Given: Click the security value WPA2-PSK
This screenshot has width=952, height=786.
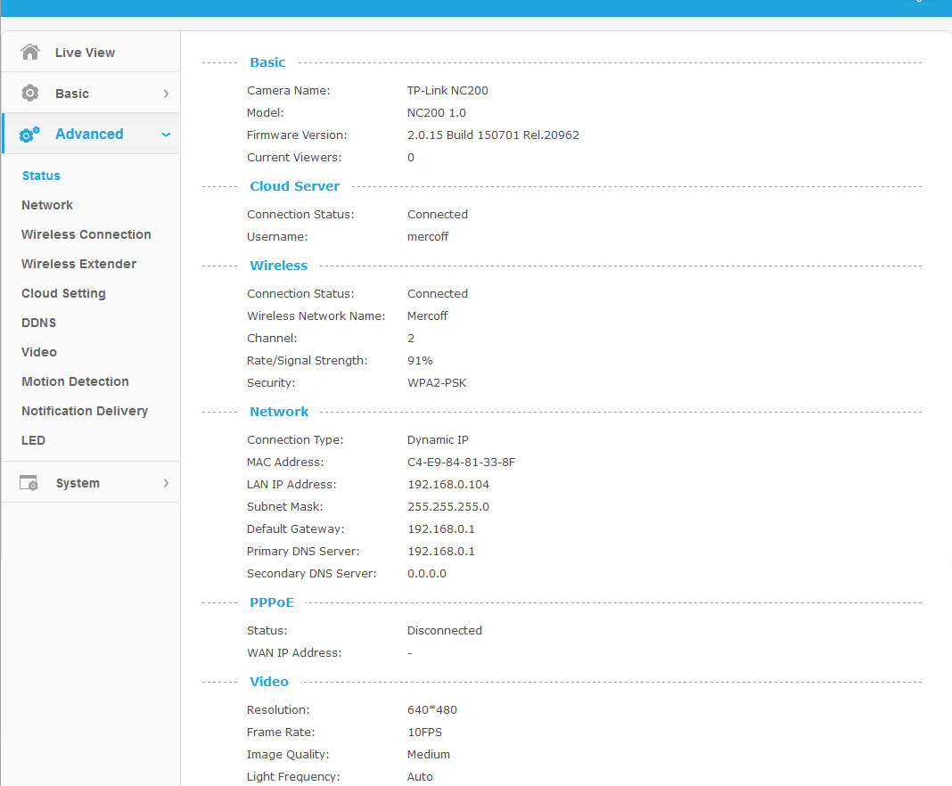Looking at the screenshot, I should (437, 383).
